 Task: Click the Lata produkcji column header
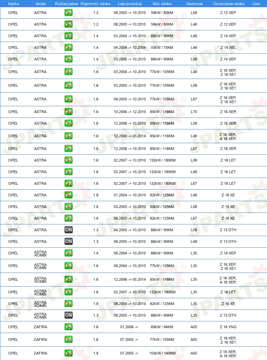click(130, 4)
